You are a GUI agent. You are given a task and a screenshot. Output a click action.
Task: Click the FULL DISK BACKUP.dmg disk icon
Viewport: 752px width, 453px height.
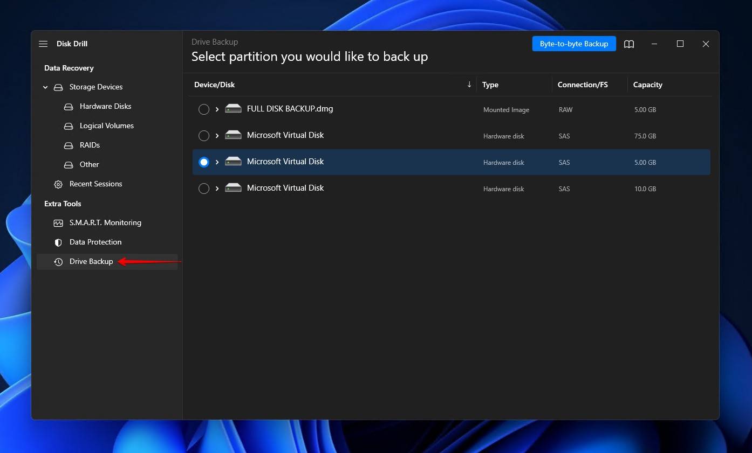[233, 109]
